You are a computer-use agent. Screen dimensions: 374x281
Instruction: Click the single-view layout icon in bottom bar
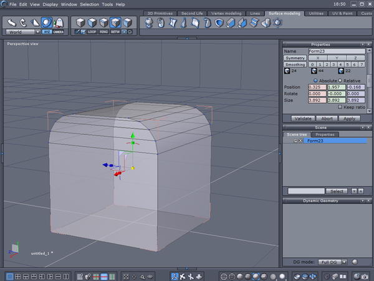[8, 276]
